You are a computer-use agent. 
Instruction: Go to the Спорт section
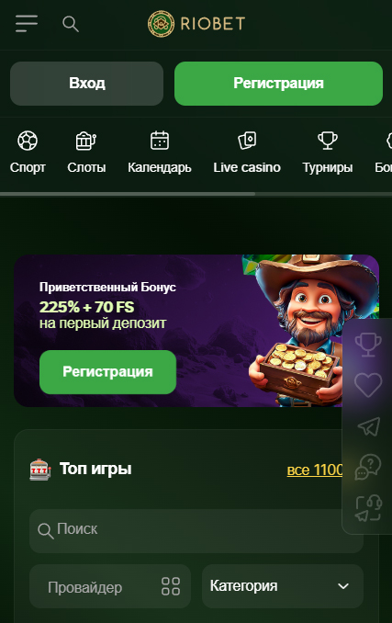tap(28, 153)
